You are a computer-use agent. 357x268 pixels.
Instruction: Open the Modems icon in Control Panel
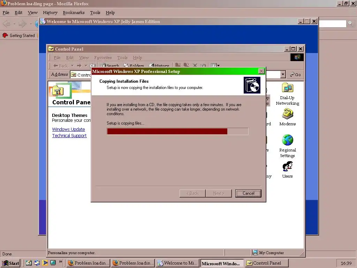pos(287,117)
